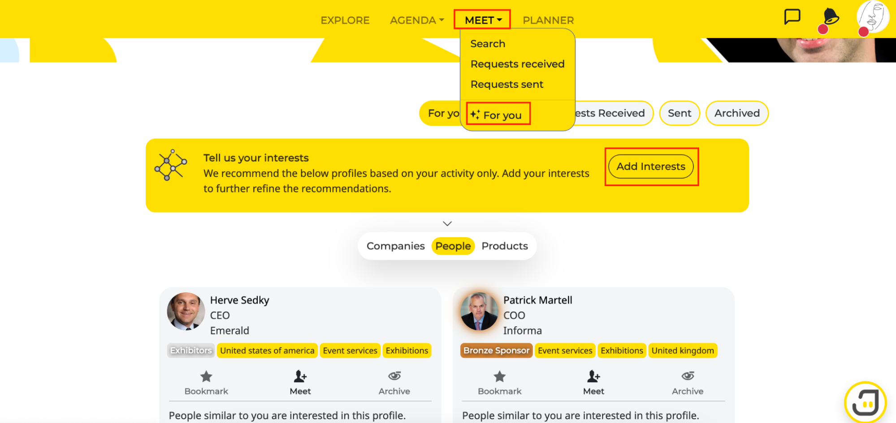
Task: Archive Herve Sedky's profile
Action: [x=394, y=377]
